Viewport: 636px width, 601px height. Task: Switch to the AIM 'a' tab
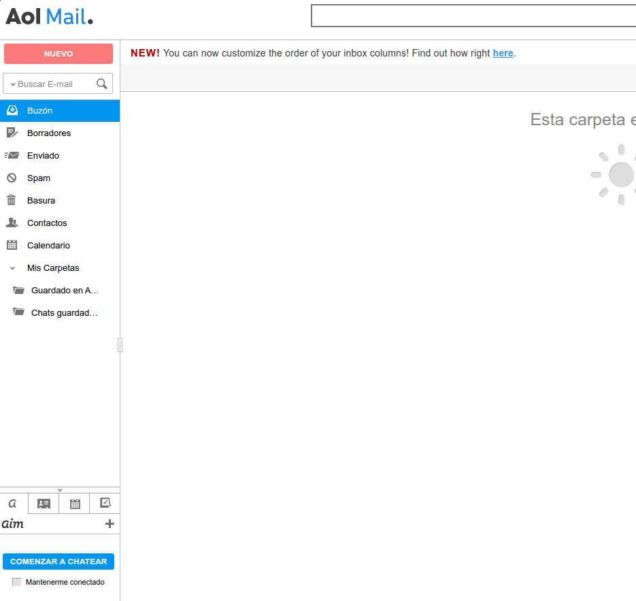pyautogui.click(x=13, y=504)
